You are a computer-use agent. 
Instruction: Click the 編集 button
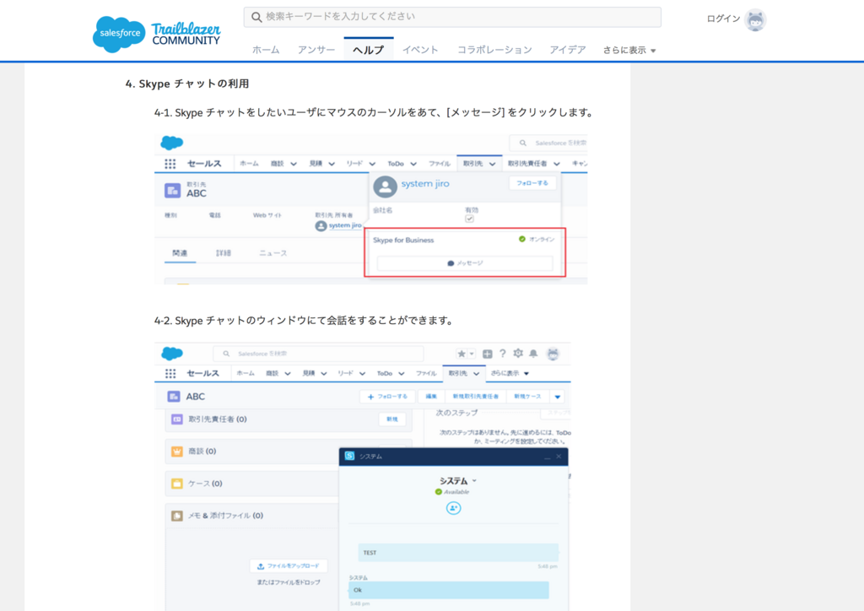tap(431, 396)
